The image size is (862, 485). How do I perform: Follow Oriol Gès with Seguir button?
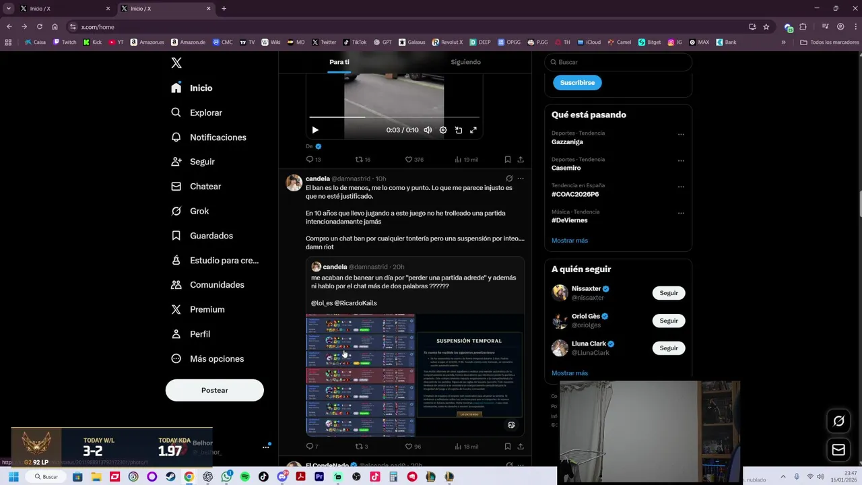(669, 321)
